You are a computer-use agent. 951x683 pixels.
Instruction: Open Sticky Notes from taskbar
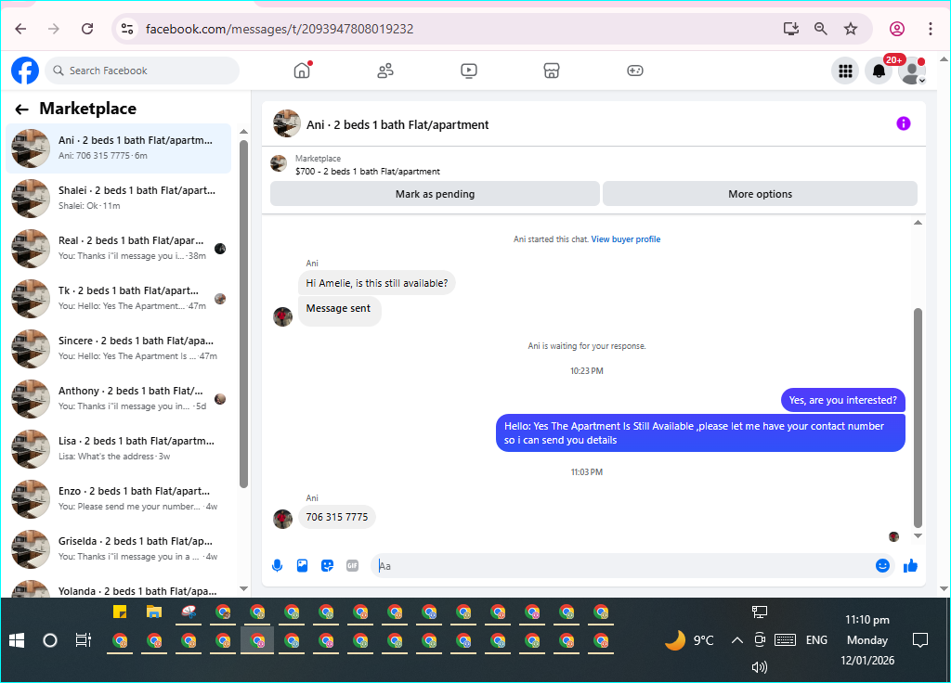point(120,612)
